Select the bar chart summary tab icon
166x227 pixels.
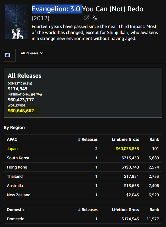pos(8,55)
